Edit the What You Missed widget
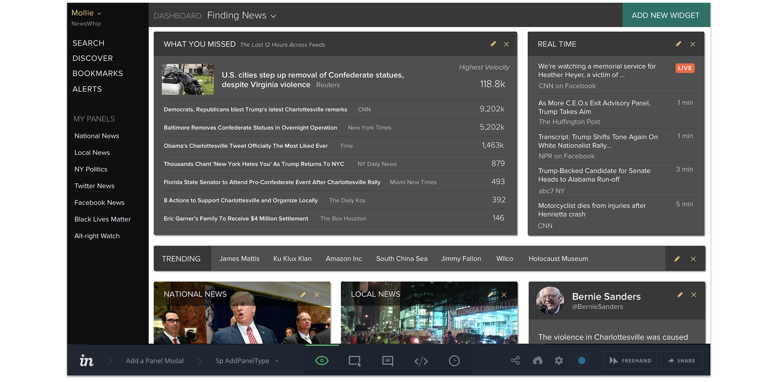Screen dimensions: 777x382 point(493,44)
